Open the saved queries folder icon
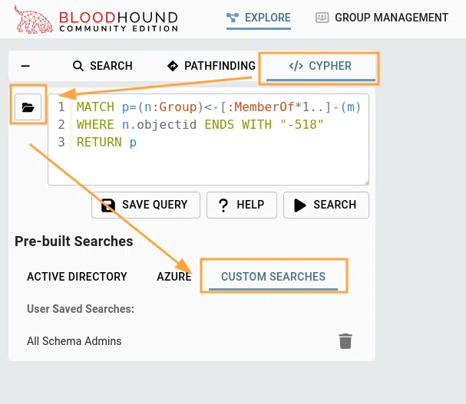The image size is (466, 404). pyautogui.click(x=28, y=107)
